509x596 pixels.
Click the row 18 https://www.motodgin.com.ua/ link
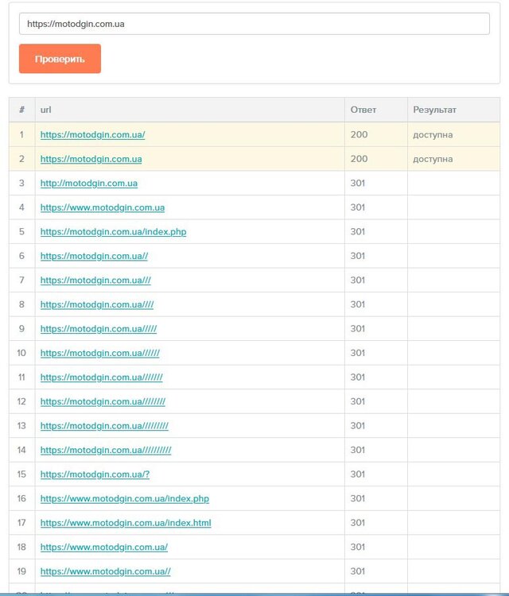(x=103, y=548)
